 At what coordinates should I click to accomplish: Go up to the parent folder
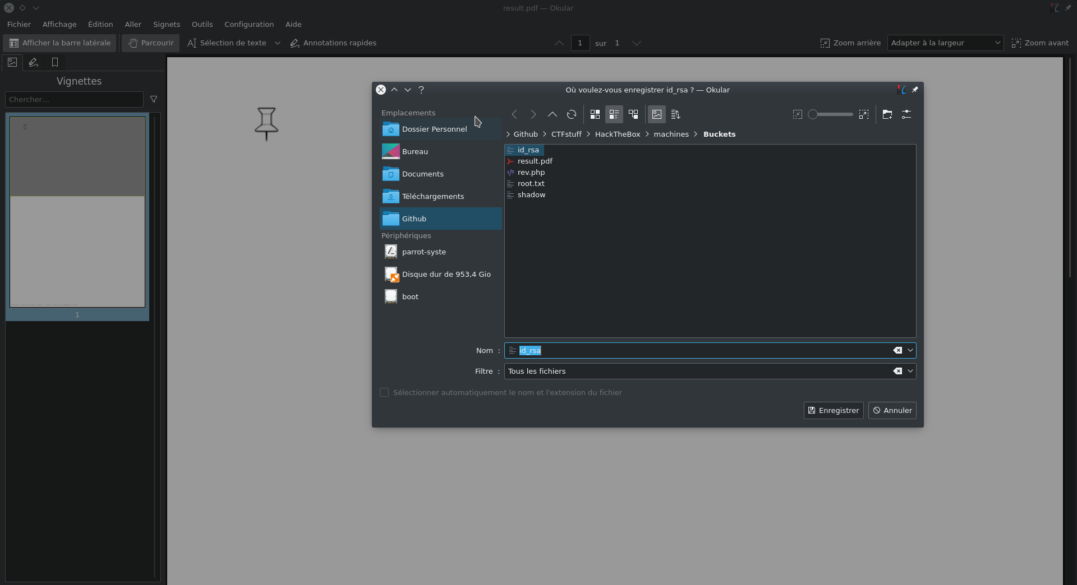point(552,114)
